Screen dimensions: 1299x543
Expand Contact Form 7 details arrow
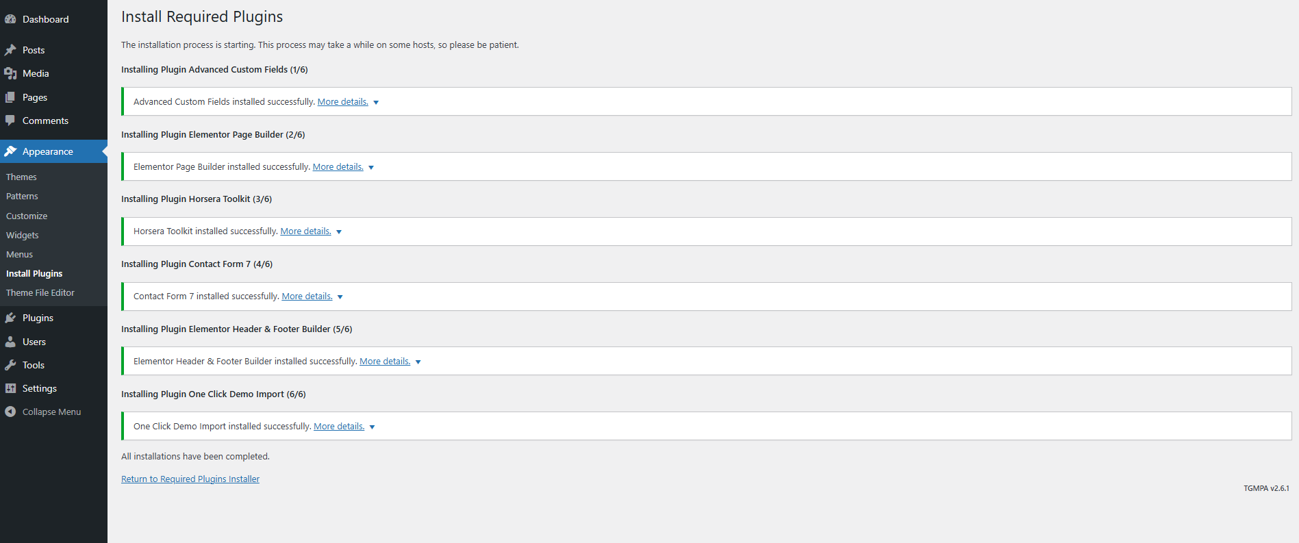(x=340, y=297)
